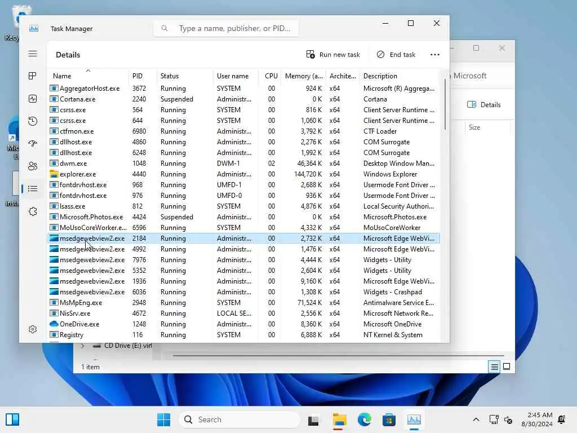Open Task Manager hamburger navigation menu
The height and width of the screenshot is (433, 577).
[33, 54]
